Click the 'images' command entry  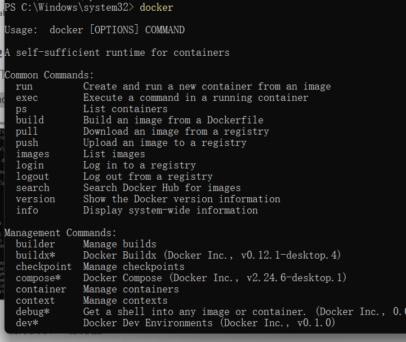[33, 154]
